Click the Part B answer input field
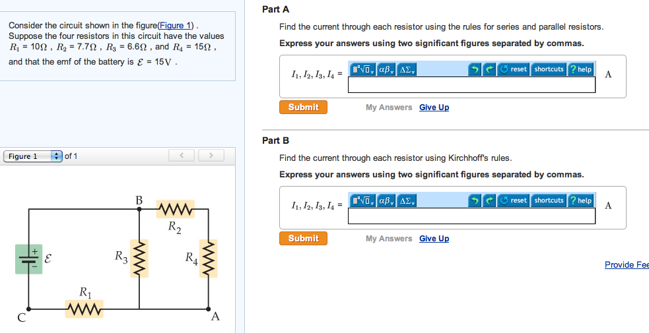The width and height of the screenshot is (649, 333). pos(471,216)
